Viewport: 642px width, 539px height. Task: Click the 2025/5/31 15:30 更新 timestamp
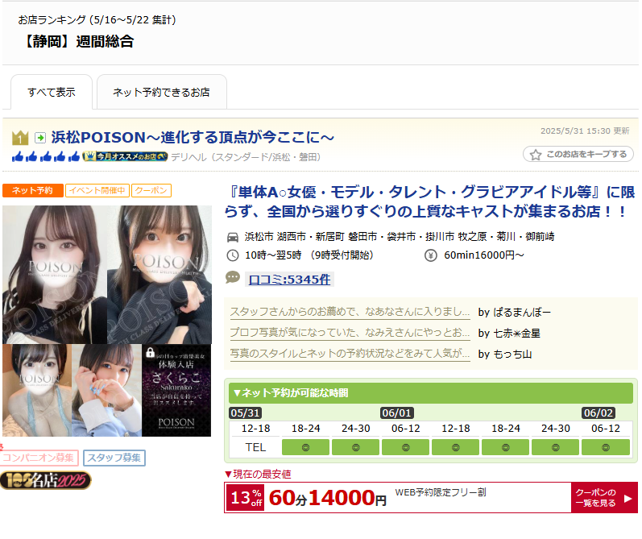[x=585, y=131]
